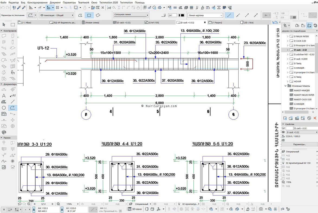
Task: Expand the D NKUXI PATER tree item
Action: pyautogui.click(x=288, y=36)
